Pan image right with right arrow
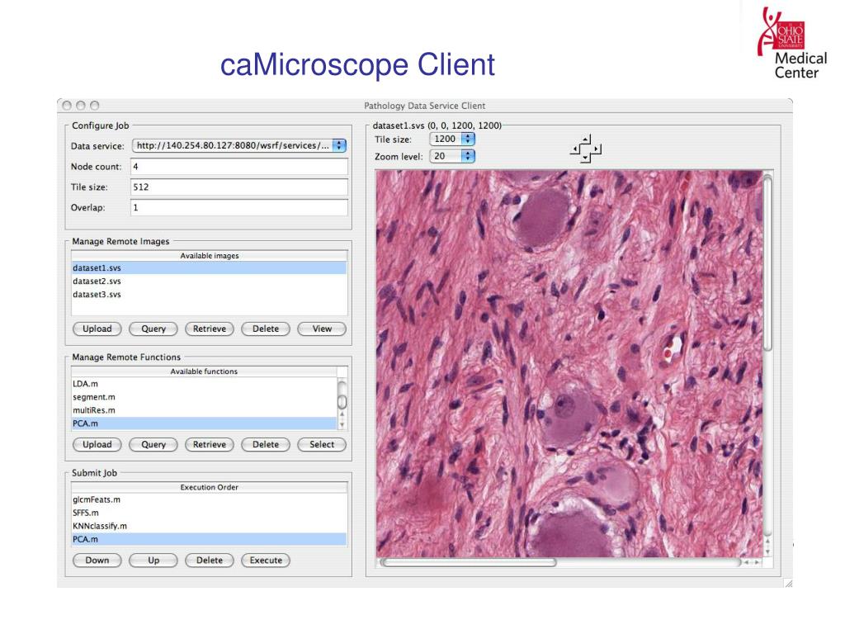 click(x=596, y=149)
